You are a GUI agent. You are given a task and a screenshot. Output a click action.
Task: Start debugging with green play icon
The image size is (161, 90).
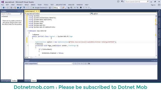pyautogui.click(x=33, y=8)
